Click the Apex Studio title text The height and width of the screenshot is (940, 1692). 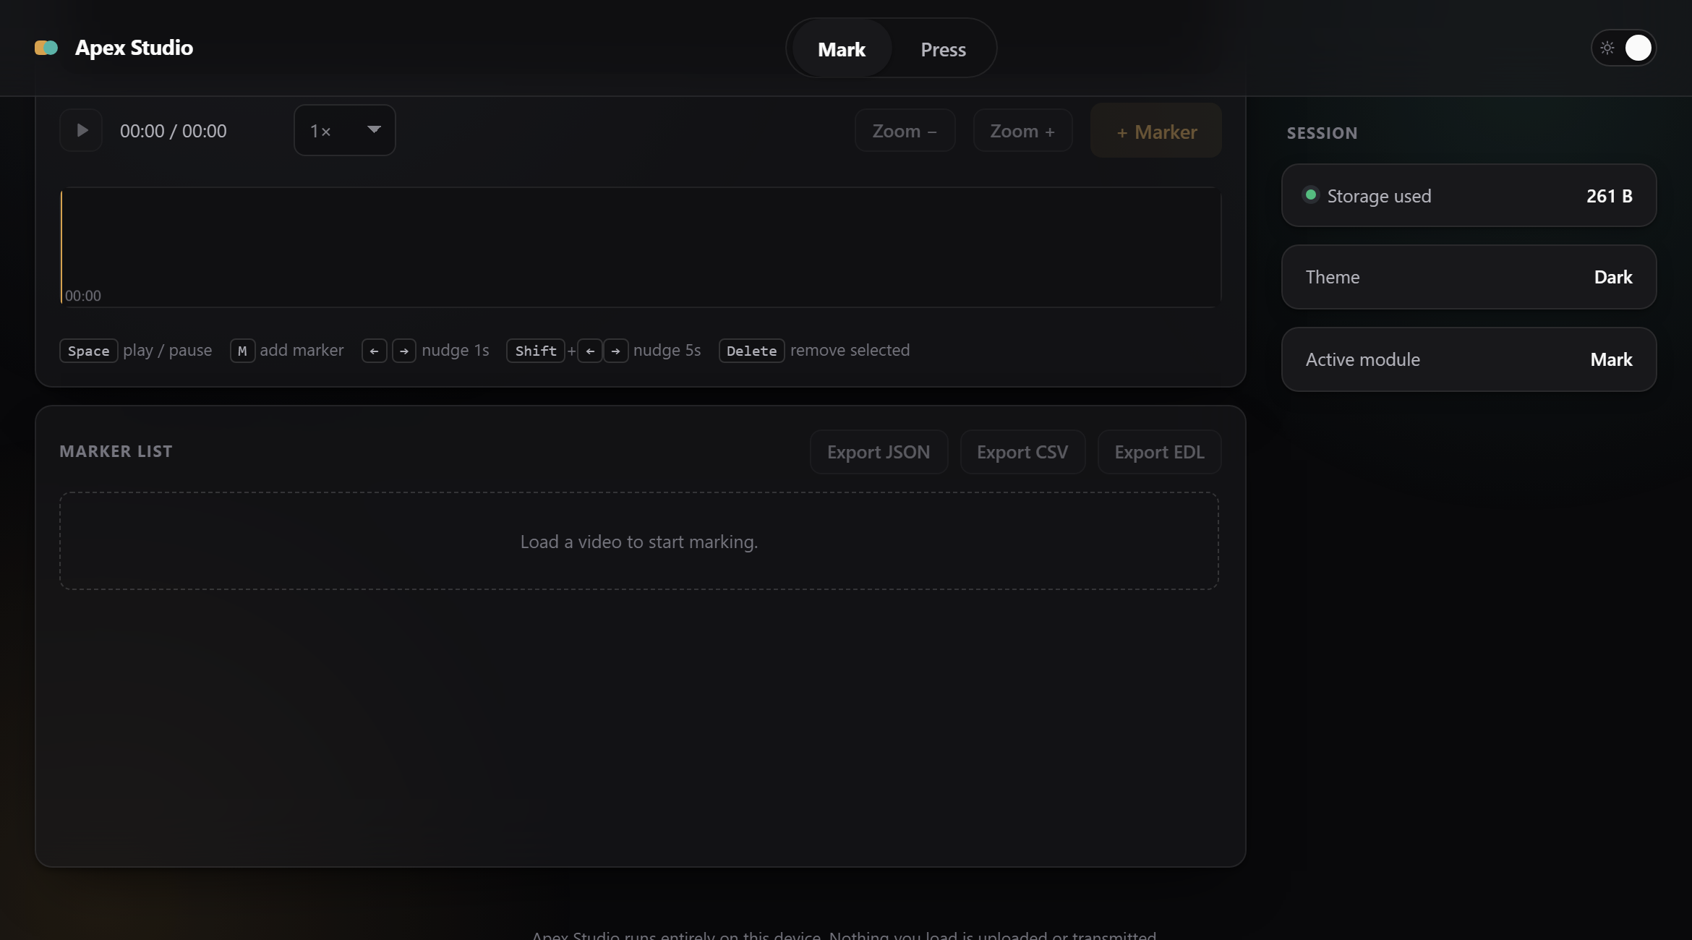click(x=134, y=48)
